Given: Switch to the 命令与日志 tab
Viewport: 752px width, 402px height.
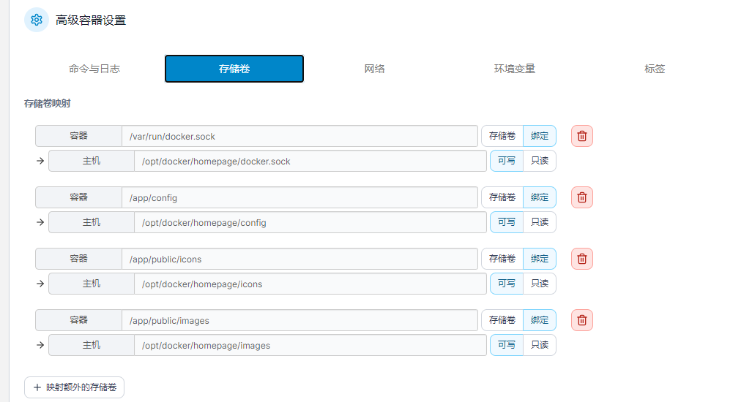Looking at the screenshot, I should coord(94,69).
